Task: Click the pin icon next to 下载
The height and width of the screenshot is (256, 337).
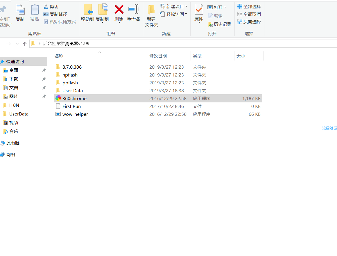Action: (x=44, y=79)
